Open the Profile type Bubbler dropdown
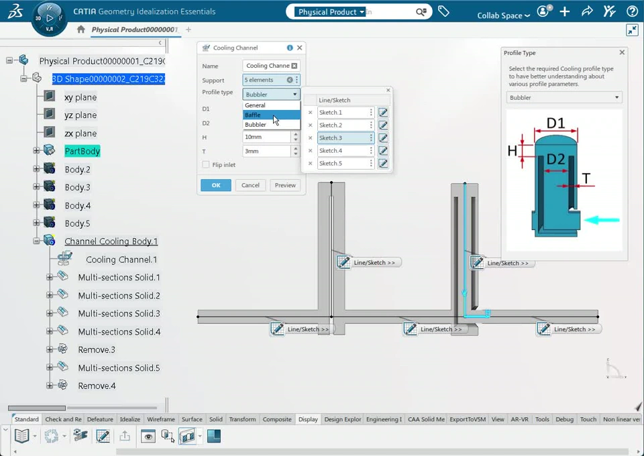This screenshot has width=644, height=456. click(x=271, y=95)
